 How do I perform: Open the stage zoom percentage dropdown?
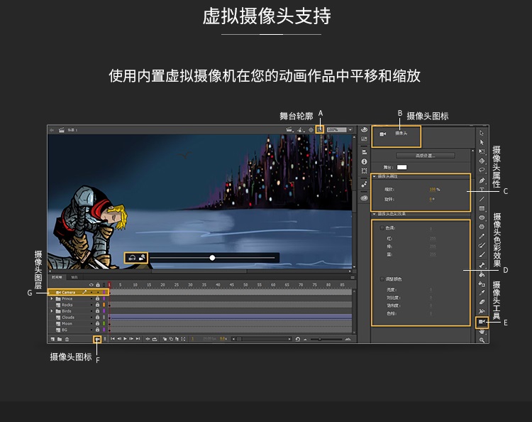350,130
